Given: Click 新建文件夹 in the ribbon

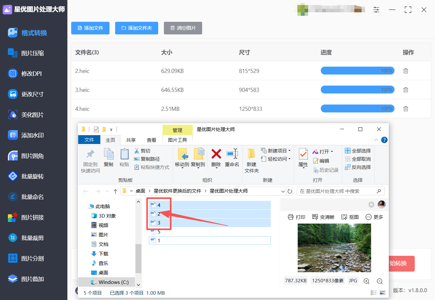Looking at the screenshot, I should [x=252, y=161].
